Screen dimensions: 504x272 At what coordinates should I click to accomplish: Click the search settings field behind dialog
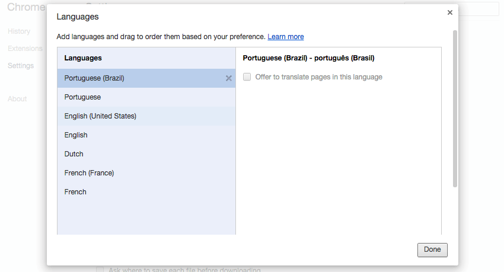click(x=480, y=8)
